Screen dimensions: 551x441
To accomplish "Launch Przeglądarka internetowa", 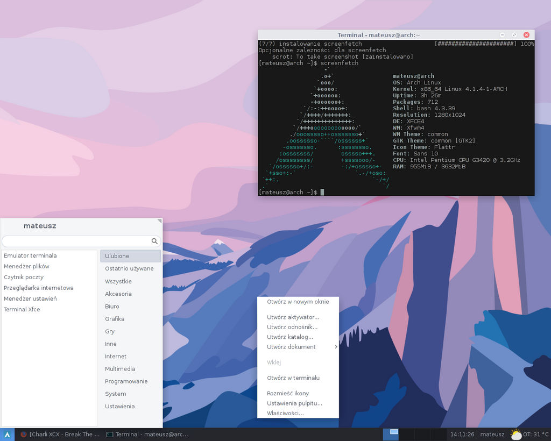I will coord(49,288).
